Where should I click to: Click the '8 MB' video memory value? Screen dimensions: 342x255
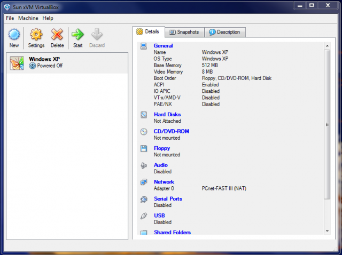(x=207, y=72)
